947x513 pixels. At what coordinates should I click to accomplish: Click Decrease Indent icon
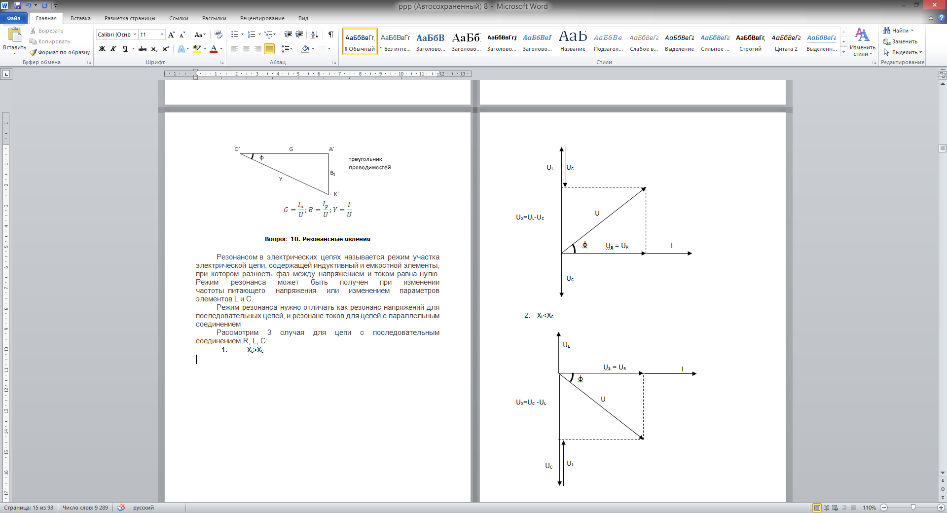[x=288, y=35]
